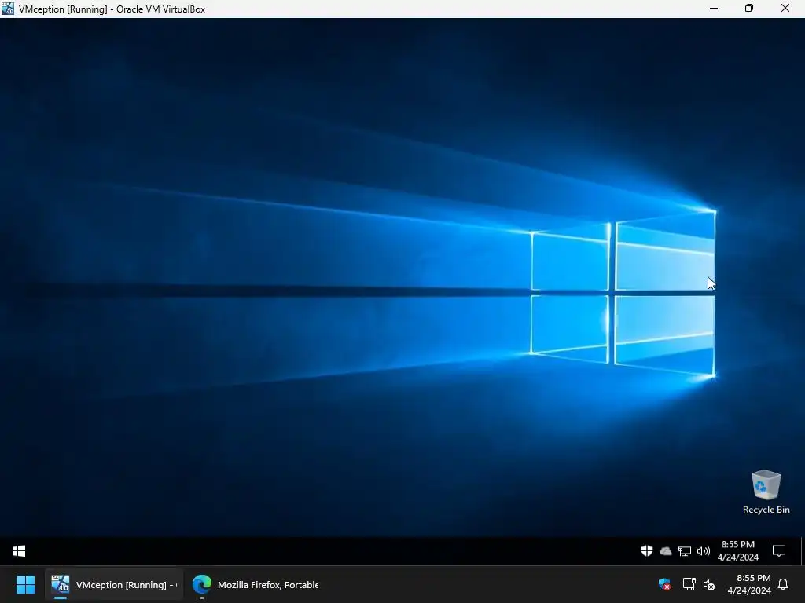Select VMception [Running] taskbar button

113,584
